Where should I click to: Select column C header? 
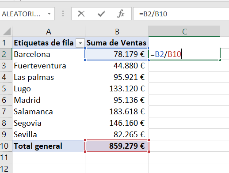click(184, 31)
